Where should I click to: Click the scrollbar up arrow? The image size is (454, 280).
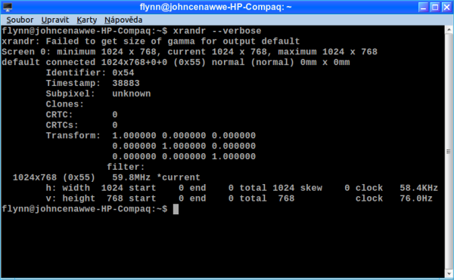[x=449, y=29]
